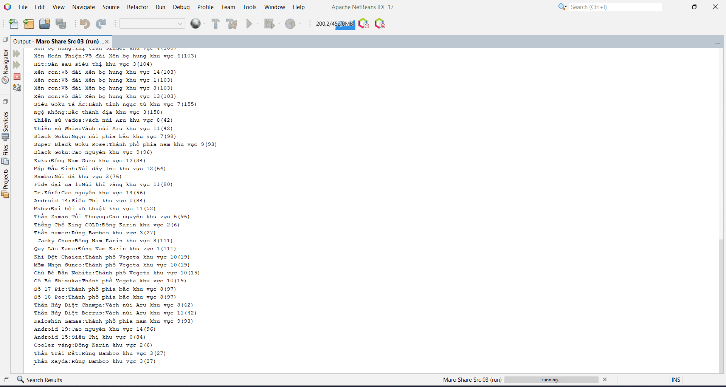Open the Debug menu
This screenshot has height=387, width=726.
point(181,7)
